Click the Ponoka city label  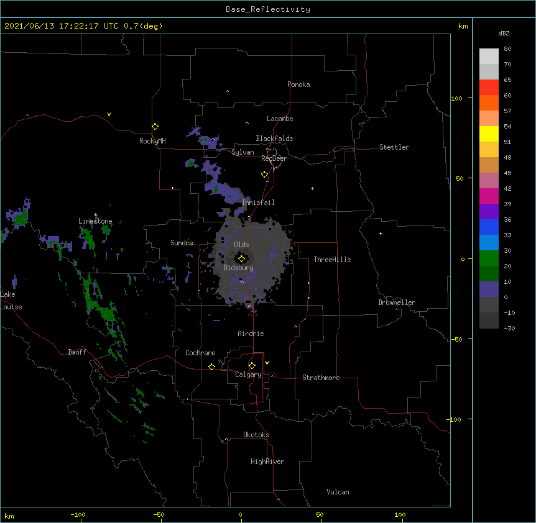tap(298, 84)
